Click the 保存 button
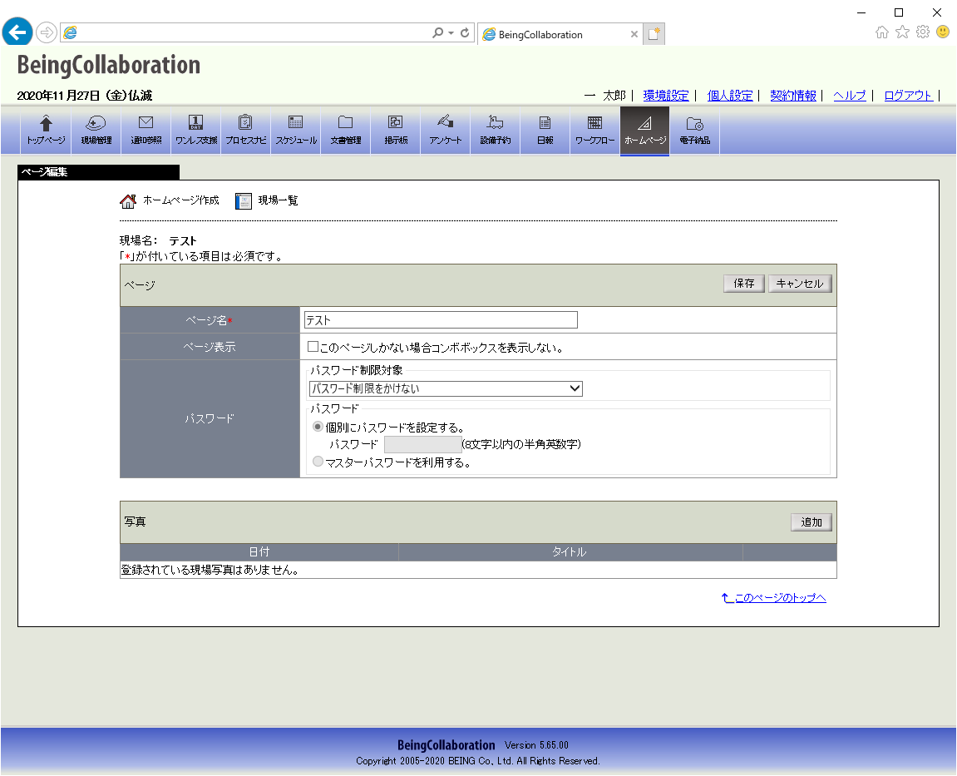 744,284
